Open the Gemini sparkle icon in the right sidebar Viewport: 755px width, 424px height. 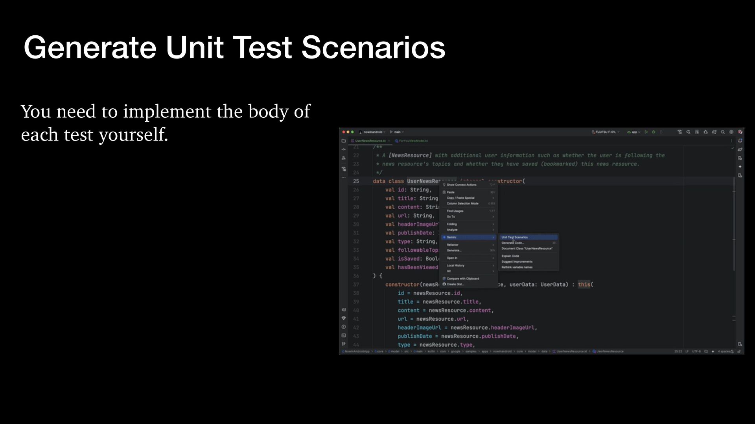(740, 167)
